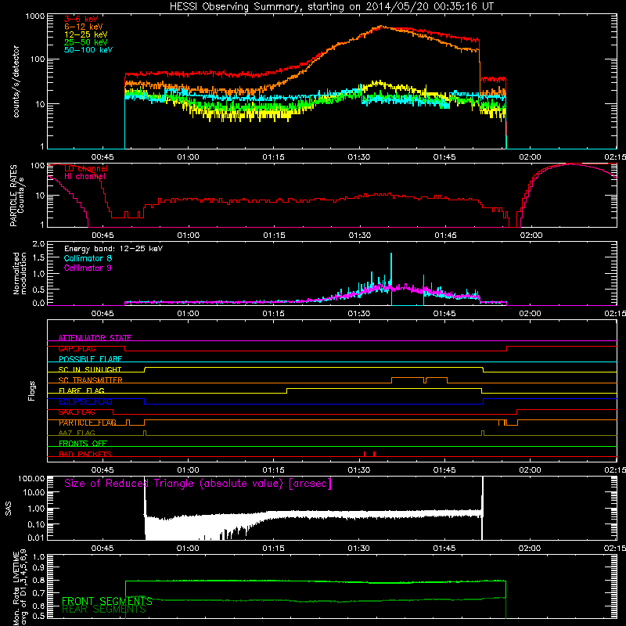Click the ATTENUATOR_STATE flag label
The width and height of the screenshot is (626, 626).
[x=95, y=338]
